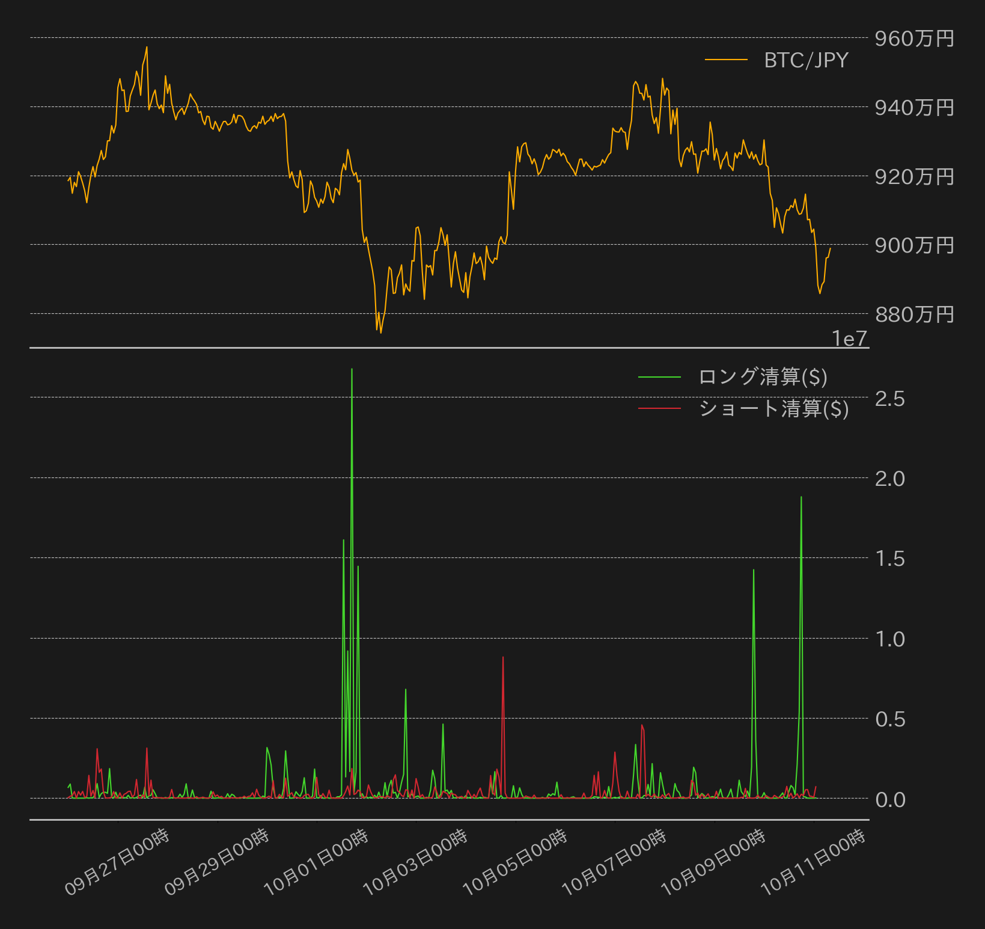985x929 pixels.
Task: Click the 900万円 price axis label
Action: tap(914, 245)
